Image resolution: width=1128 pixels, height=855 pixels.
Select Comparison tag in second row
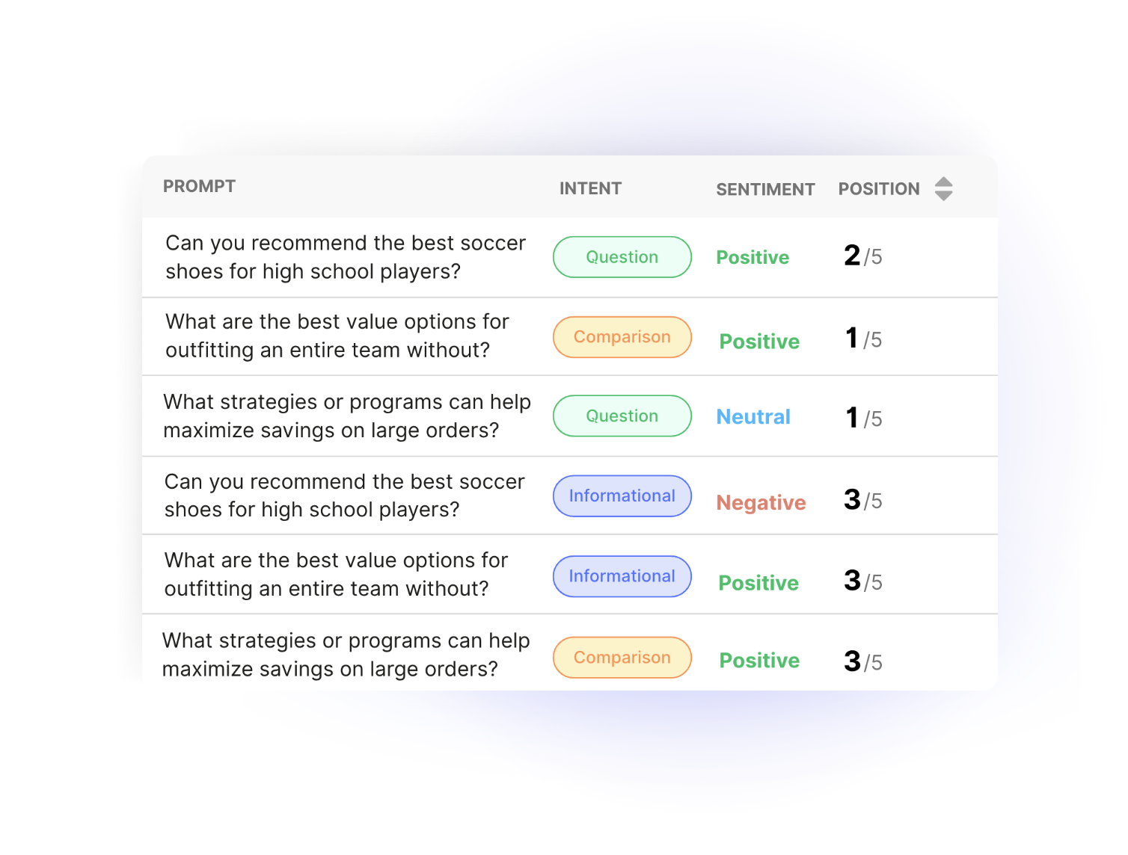point(622,337)
